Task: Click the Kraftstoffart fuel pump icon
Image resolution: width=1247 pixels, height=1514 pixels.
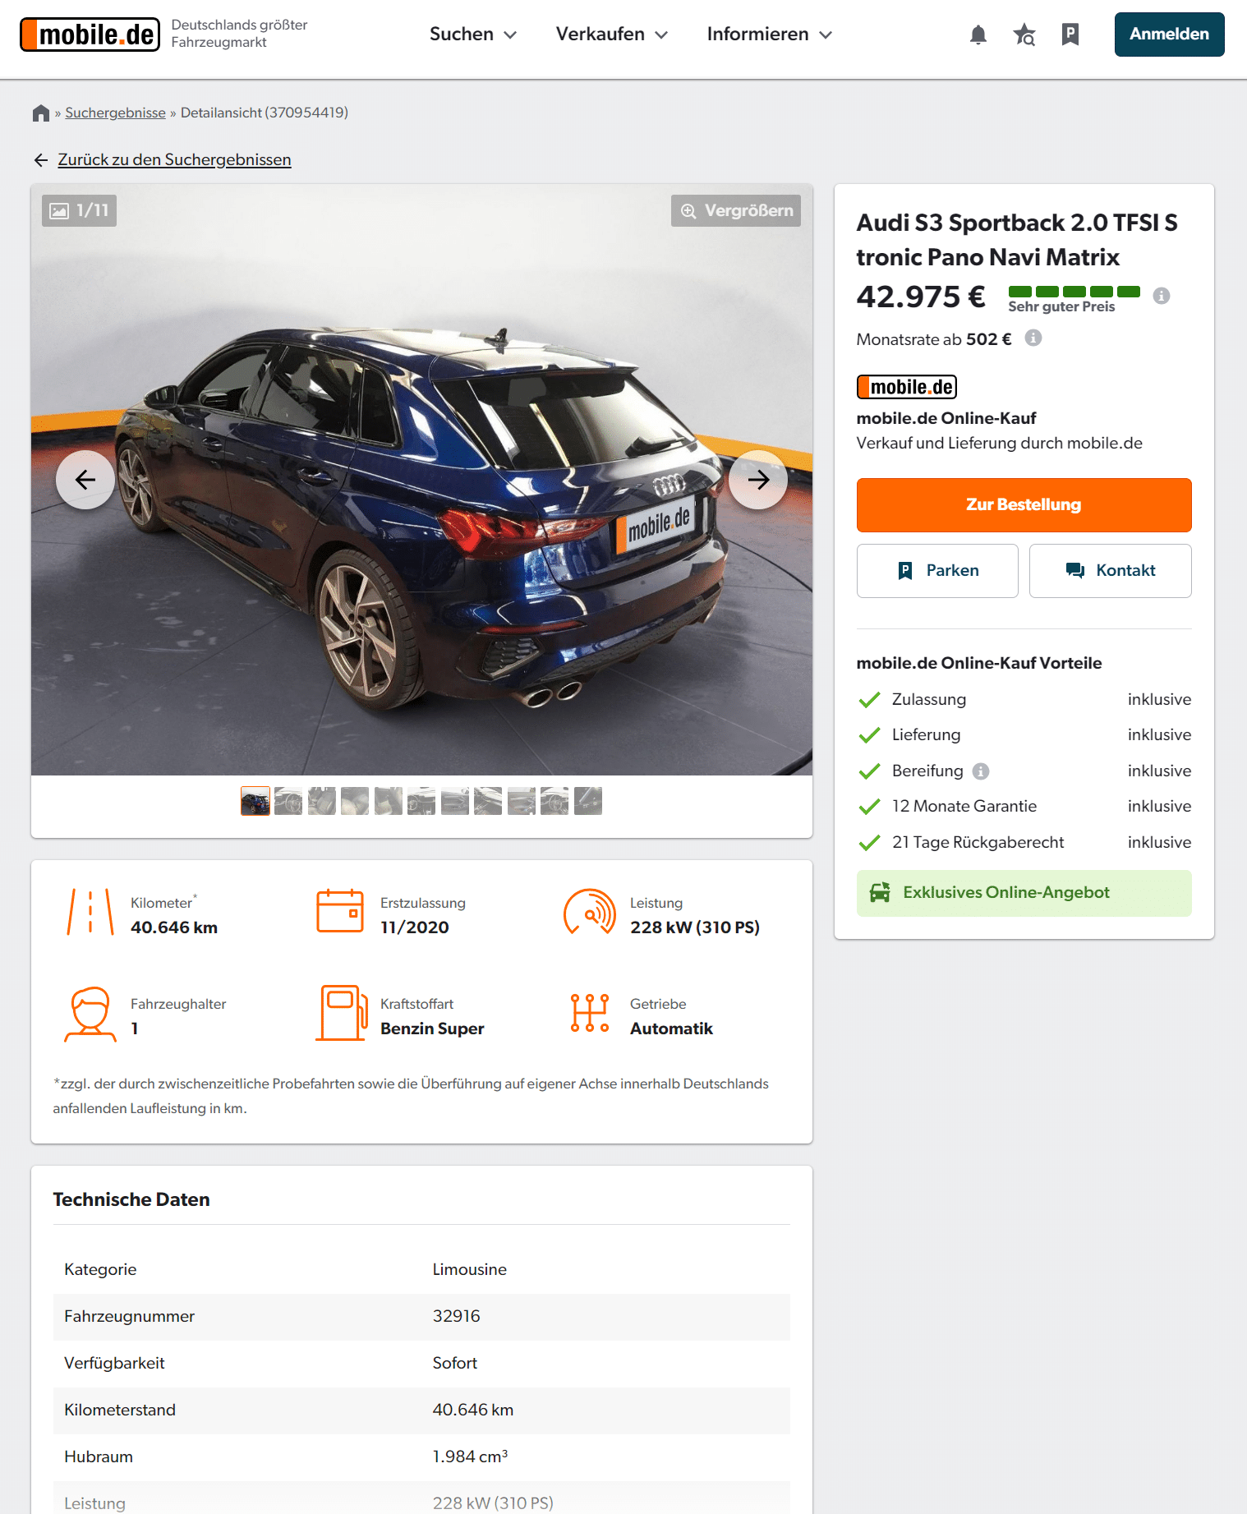Action: point(342,1013)
